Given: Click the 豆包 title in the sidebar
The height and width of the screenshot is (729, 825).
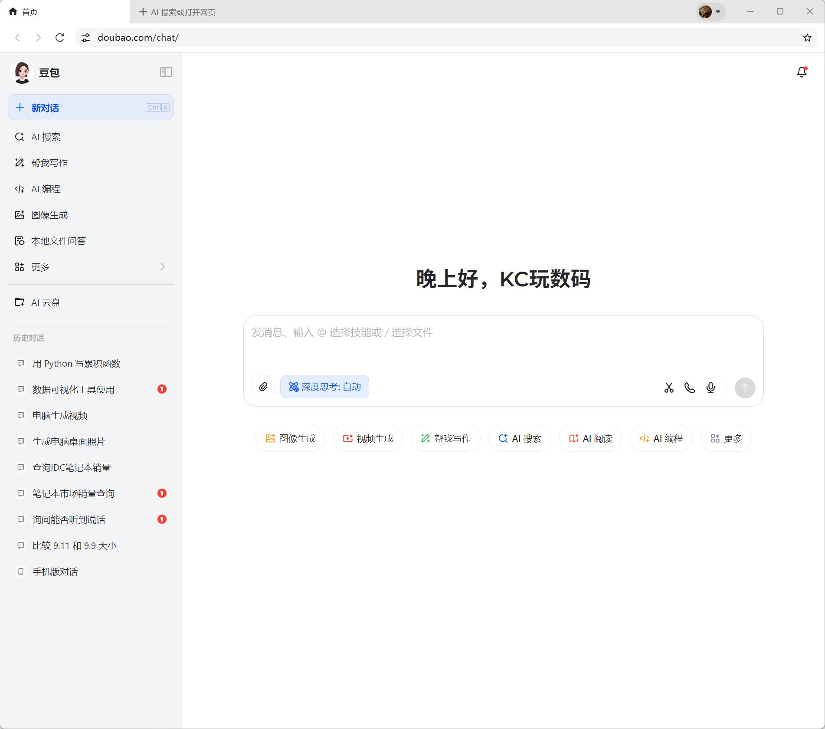Looking at the screenshot, I should coord(49,73).
